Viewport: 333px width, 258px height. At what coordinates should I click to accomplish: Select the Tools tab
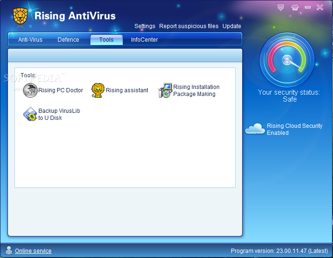coord(106,40)
